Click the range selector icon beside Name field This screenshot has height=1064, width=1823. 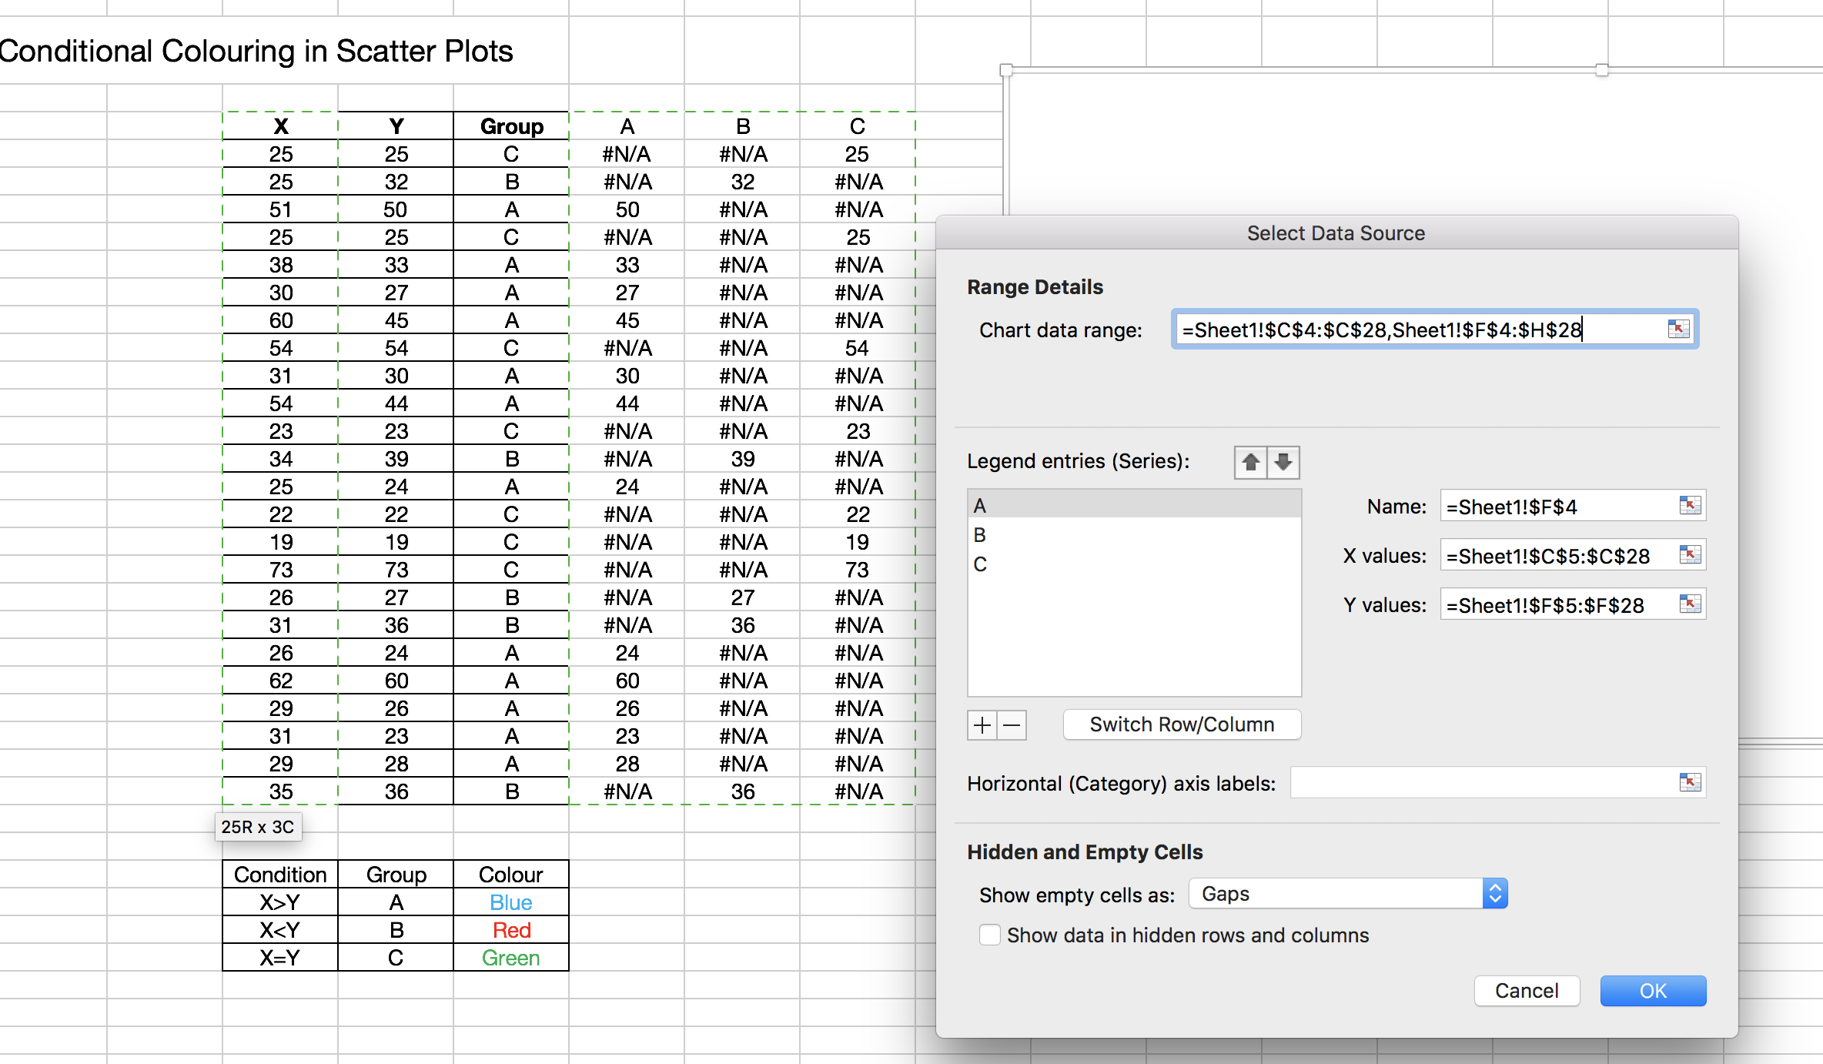(1690, 506)
